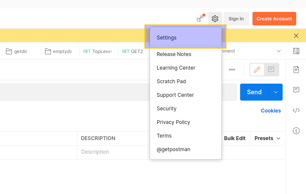Open the satellite capture requests icon

(x=201, y=18)
